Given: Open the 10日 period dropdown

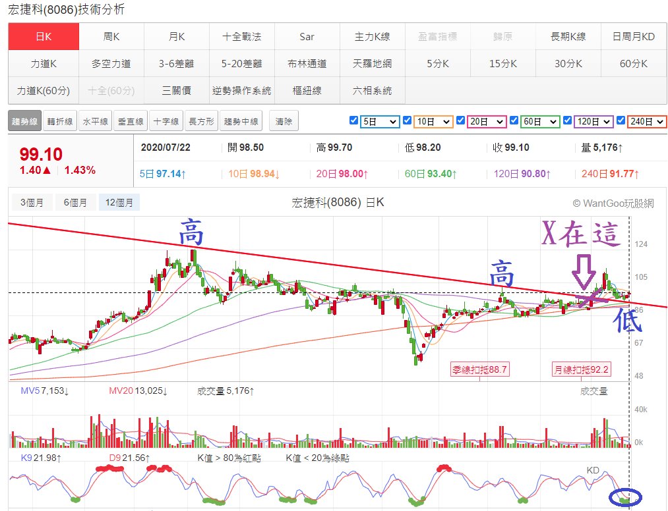Looking at the screenshot, I should click(x=433, y=122).
